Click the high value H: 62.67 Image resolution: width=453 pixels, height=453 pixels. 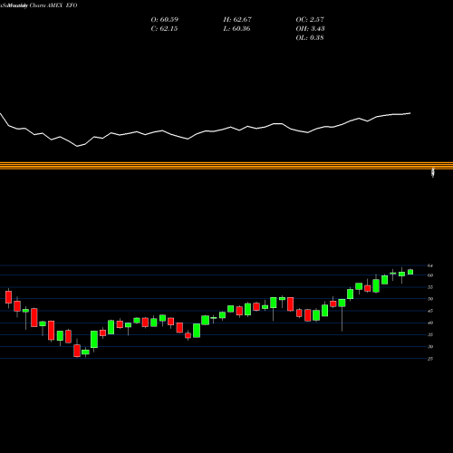237,20
